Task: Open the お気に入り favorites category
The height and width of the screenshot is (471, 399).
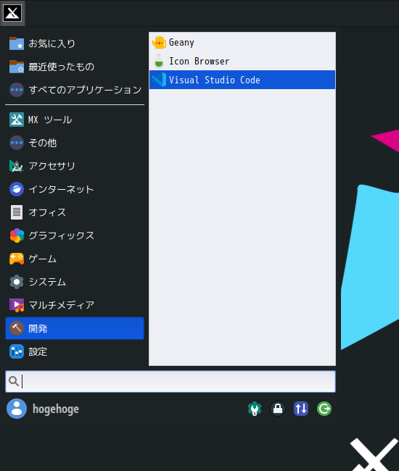Action: pyautogui.click(x=75, y=43)
